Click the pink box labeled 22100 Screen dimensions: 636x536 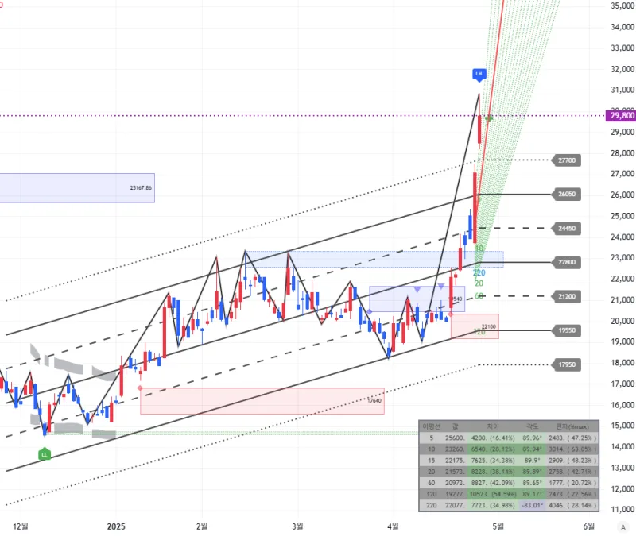click(x=475, y=326)
